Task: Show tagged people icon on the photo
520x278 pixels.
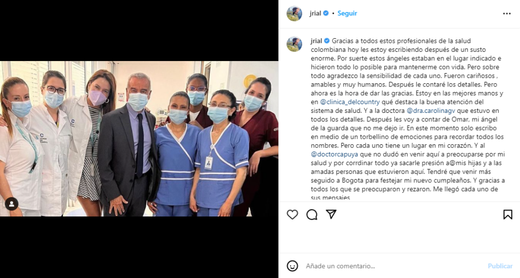Action: [12, 204]
